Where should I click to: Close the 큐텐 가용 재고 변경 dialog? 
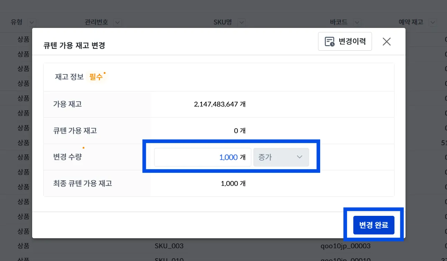387,42
